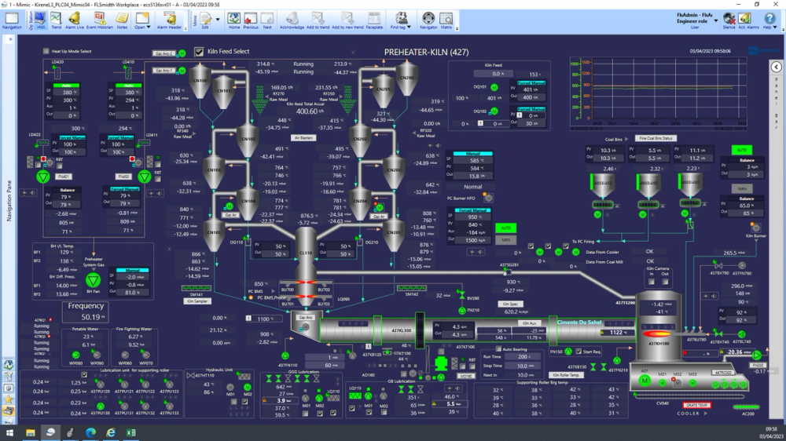Click the FN150 fan symbol

pos(568,352)
